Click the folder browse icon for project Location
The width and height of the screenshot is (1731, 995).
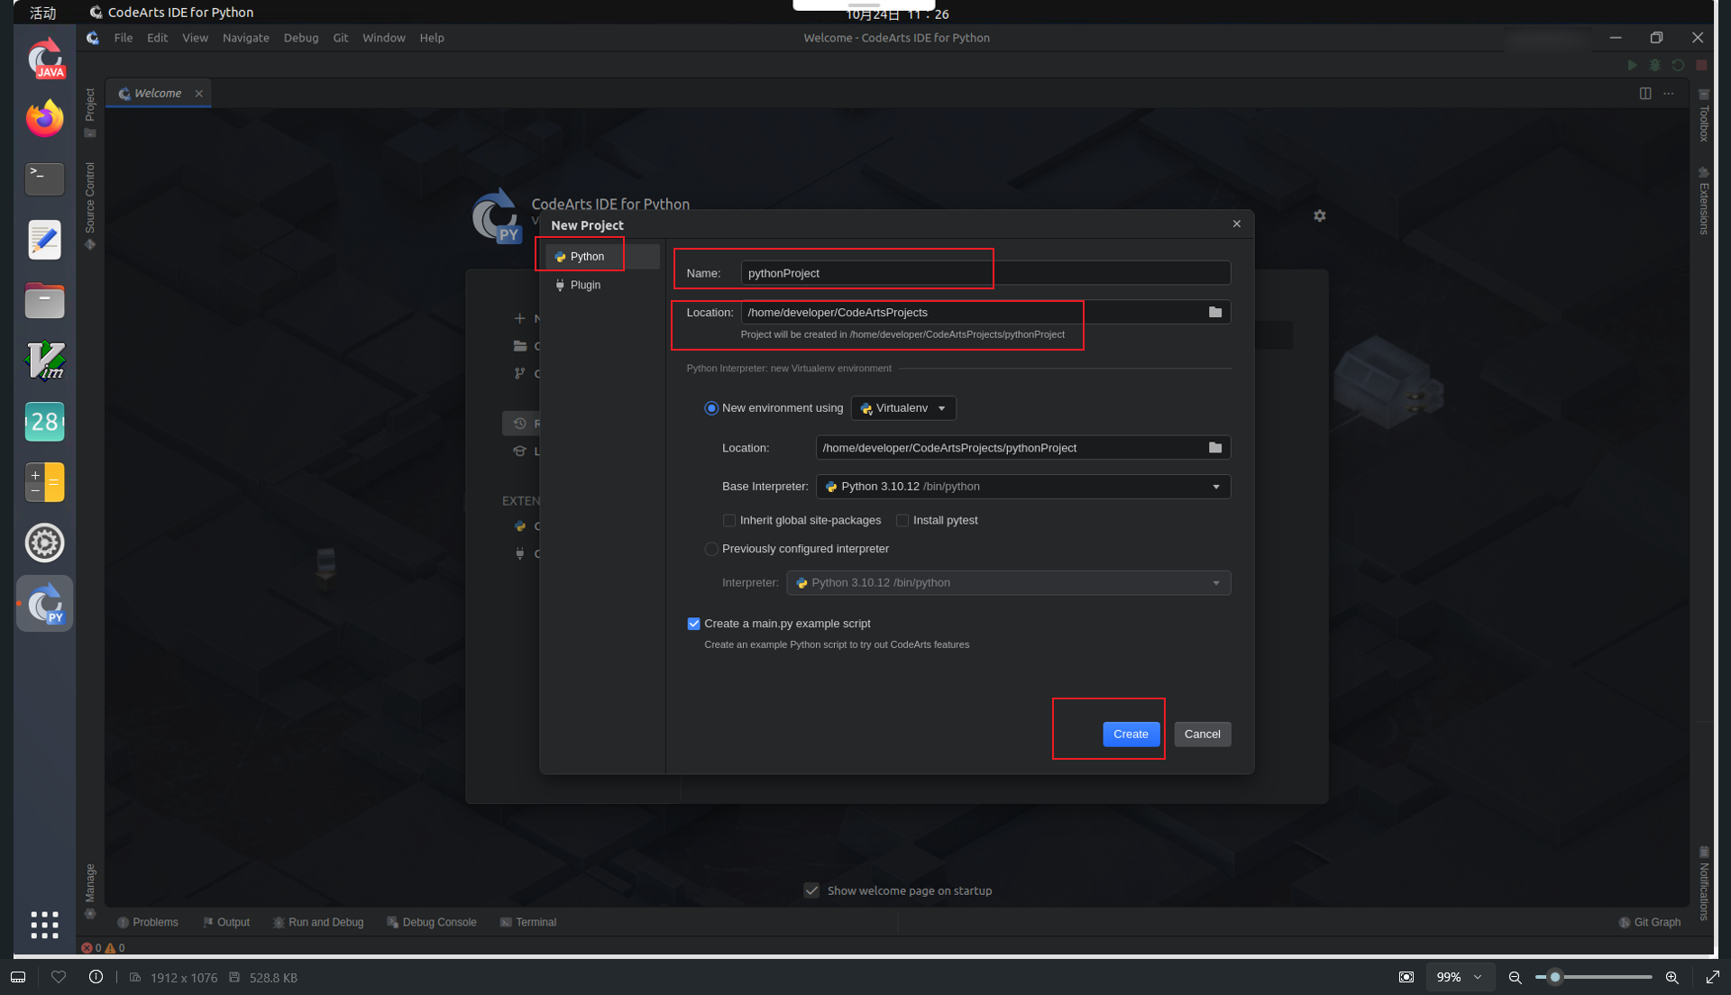coord(1214,312)
